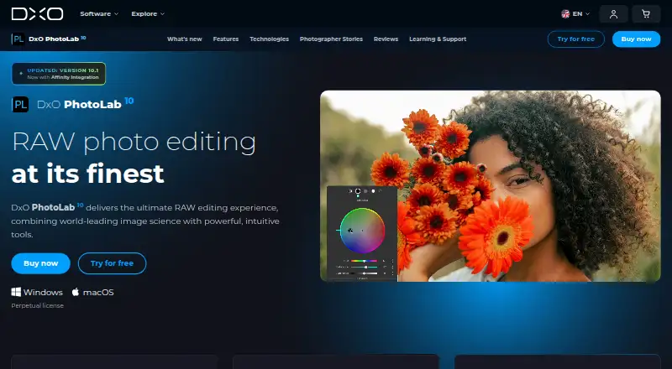Open the Software dropdown menu
Image resolution: width=672 pixels, height=369 pixels.
tap(99, 13)
